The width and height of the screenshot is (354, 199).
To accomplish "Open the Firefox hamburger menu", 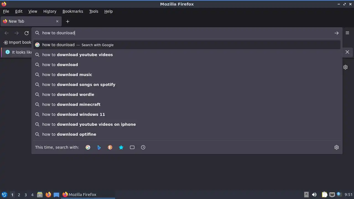I will click(347, 33).
